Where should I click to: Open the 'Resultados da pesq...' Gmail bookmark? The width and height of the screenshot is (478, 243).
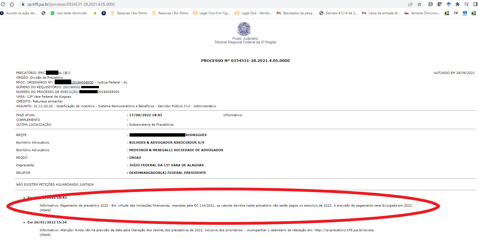click(x=295, y=13)
